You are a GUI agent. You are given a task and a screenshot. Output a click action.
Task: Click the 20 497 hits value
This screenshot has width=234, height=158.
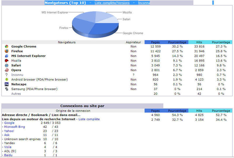click(199, 56)
